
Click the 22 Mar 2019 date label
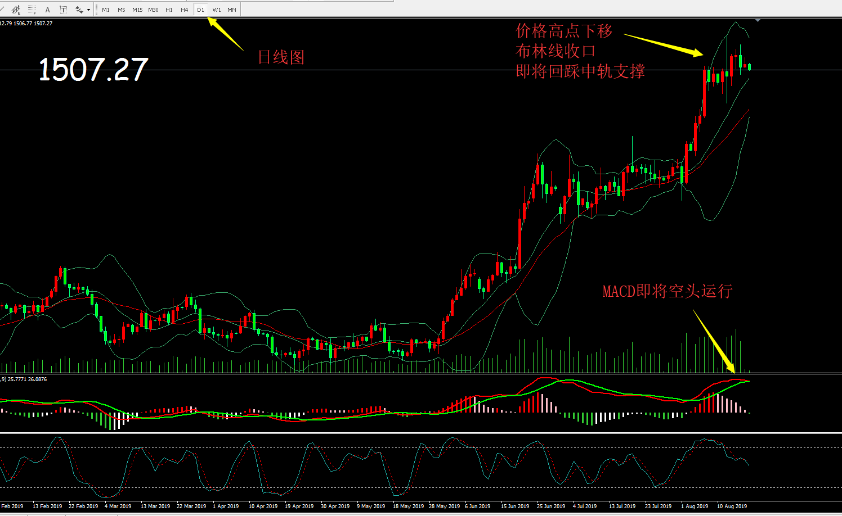pyautogui.click(x=191, y=506)
